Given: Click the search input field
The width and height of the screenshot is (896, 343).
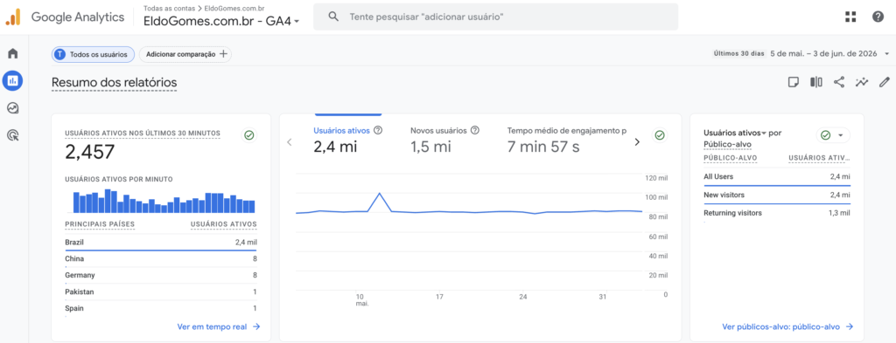Looking at the screenshot, I should (x=495, y=17).
